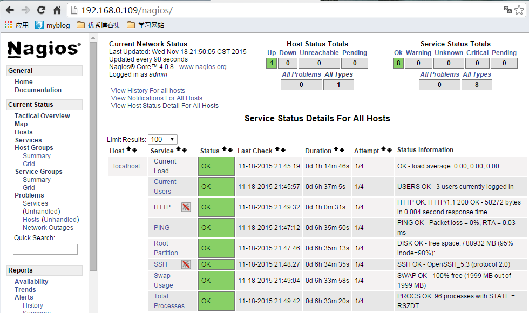Screen dimensions: 529x313
Task: Open Hosts in the Current Status menu
Action: click(24, 132)
